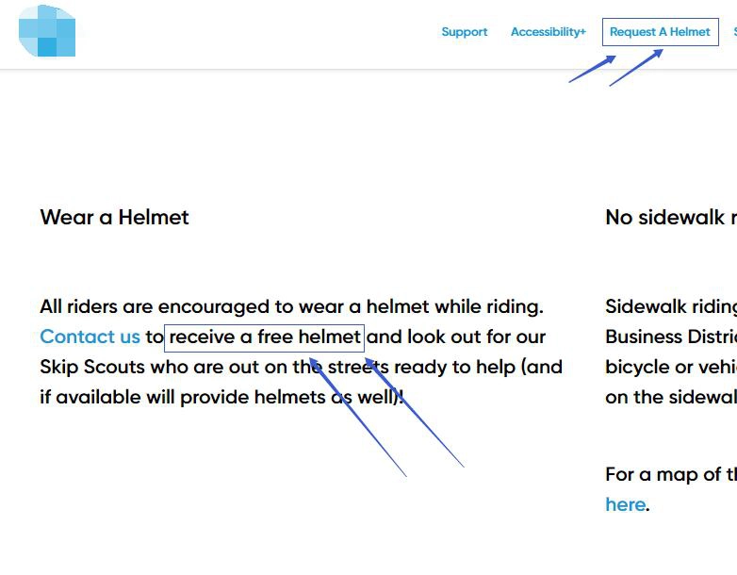Click left arrow annotation below Request A Helmet
Viewport: 737px width, 575px height.
(x=592, y=69)
